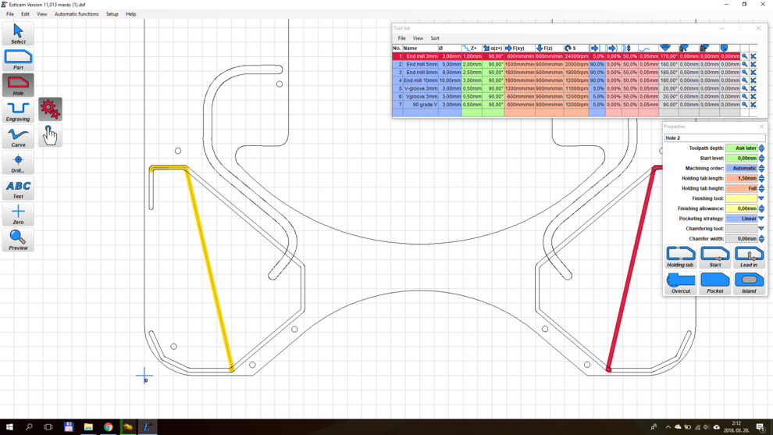This screenshot has width=773, height=435.
Task: Open the Automatic functions menu
Action: tap(77, 14)
